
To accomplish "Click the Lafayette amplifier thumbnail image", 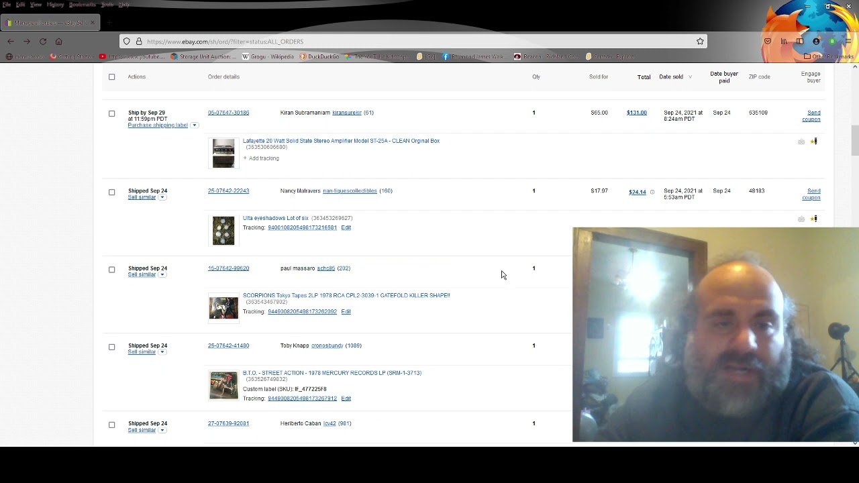I will pyautogui.click(x=223, y=153).
